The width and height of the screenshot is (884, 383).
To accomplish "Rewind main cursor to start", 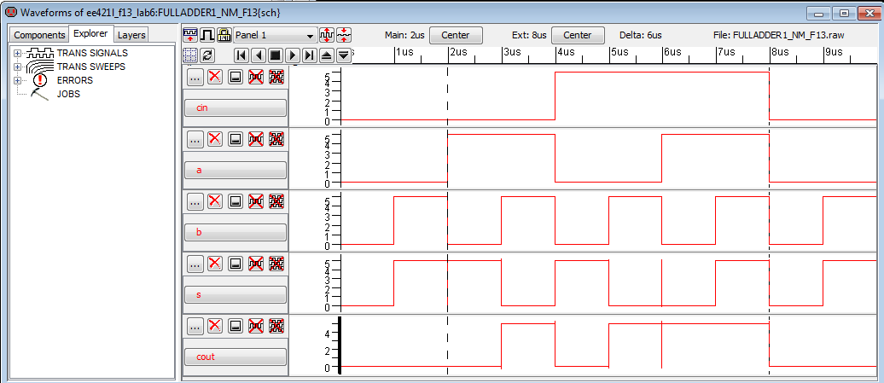I will [241, 55].
